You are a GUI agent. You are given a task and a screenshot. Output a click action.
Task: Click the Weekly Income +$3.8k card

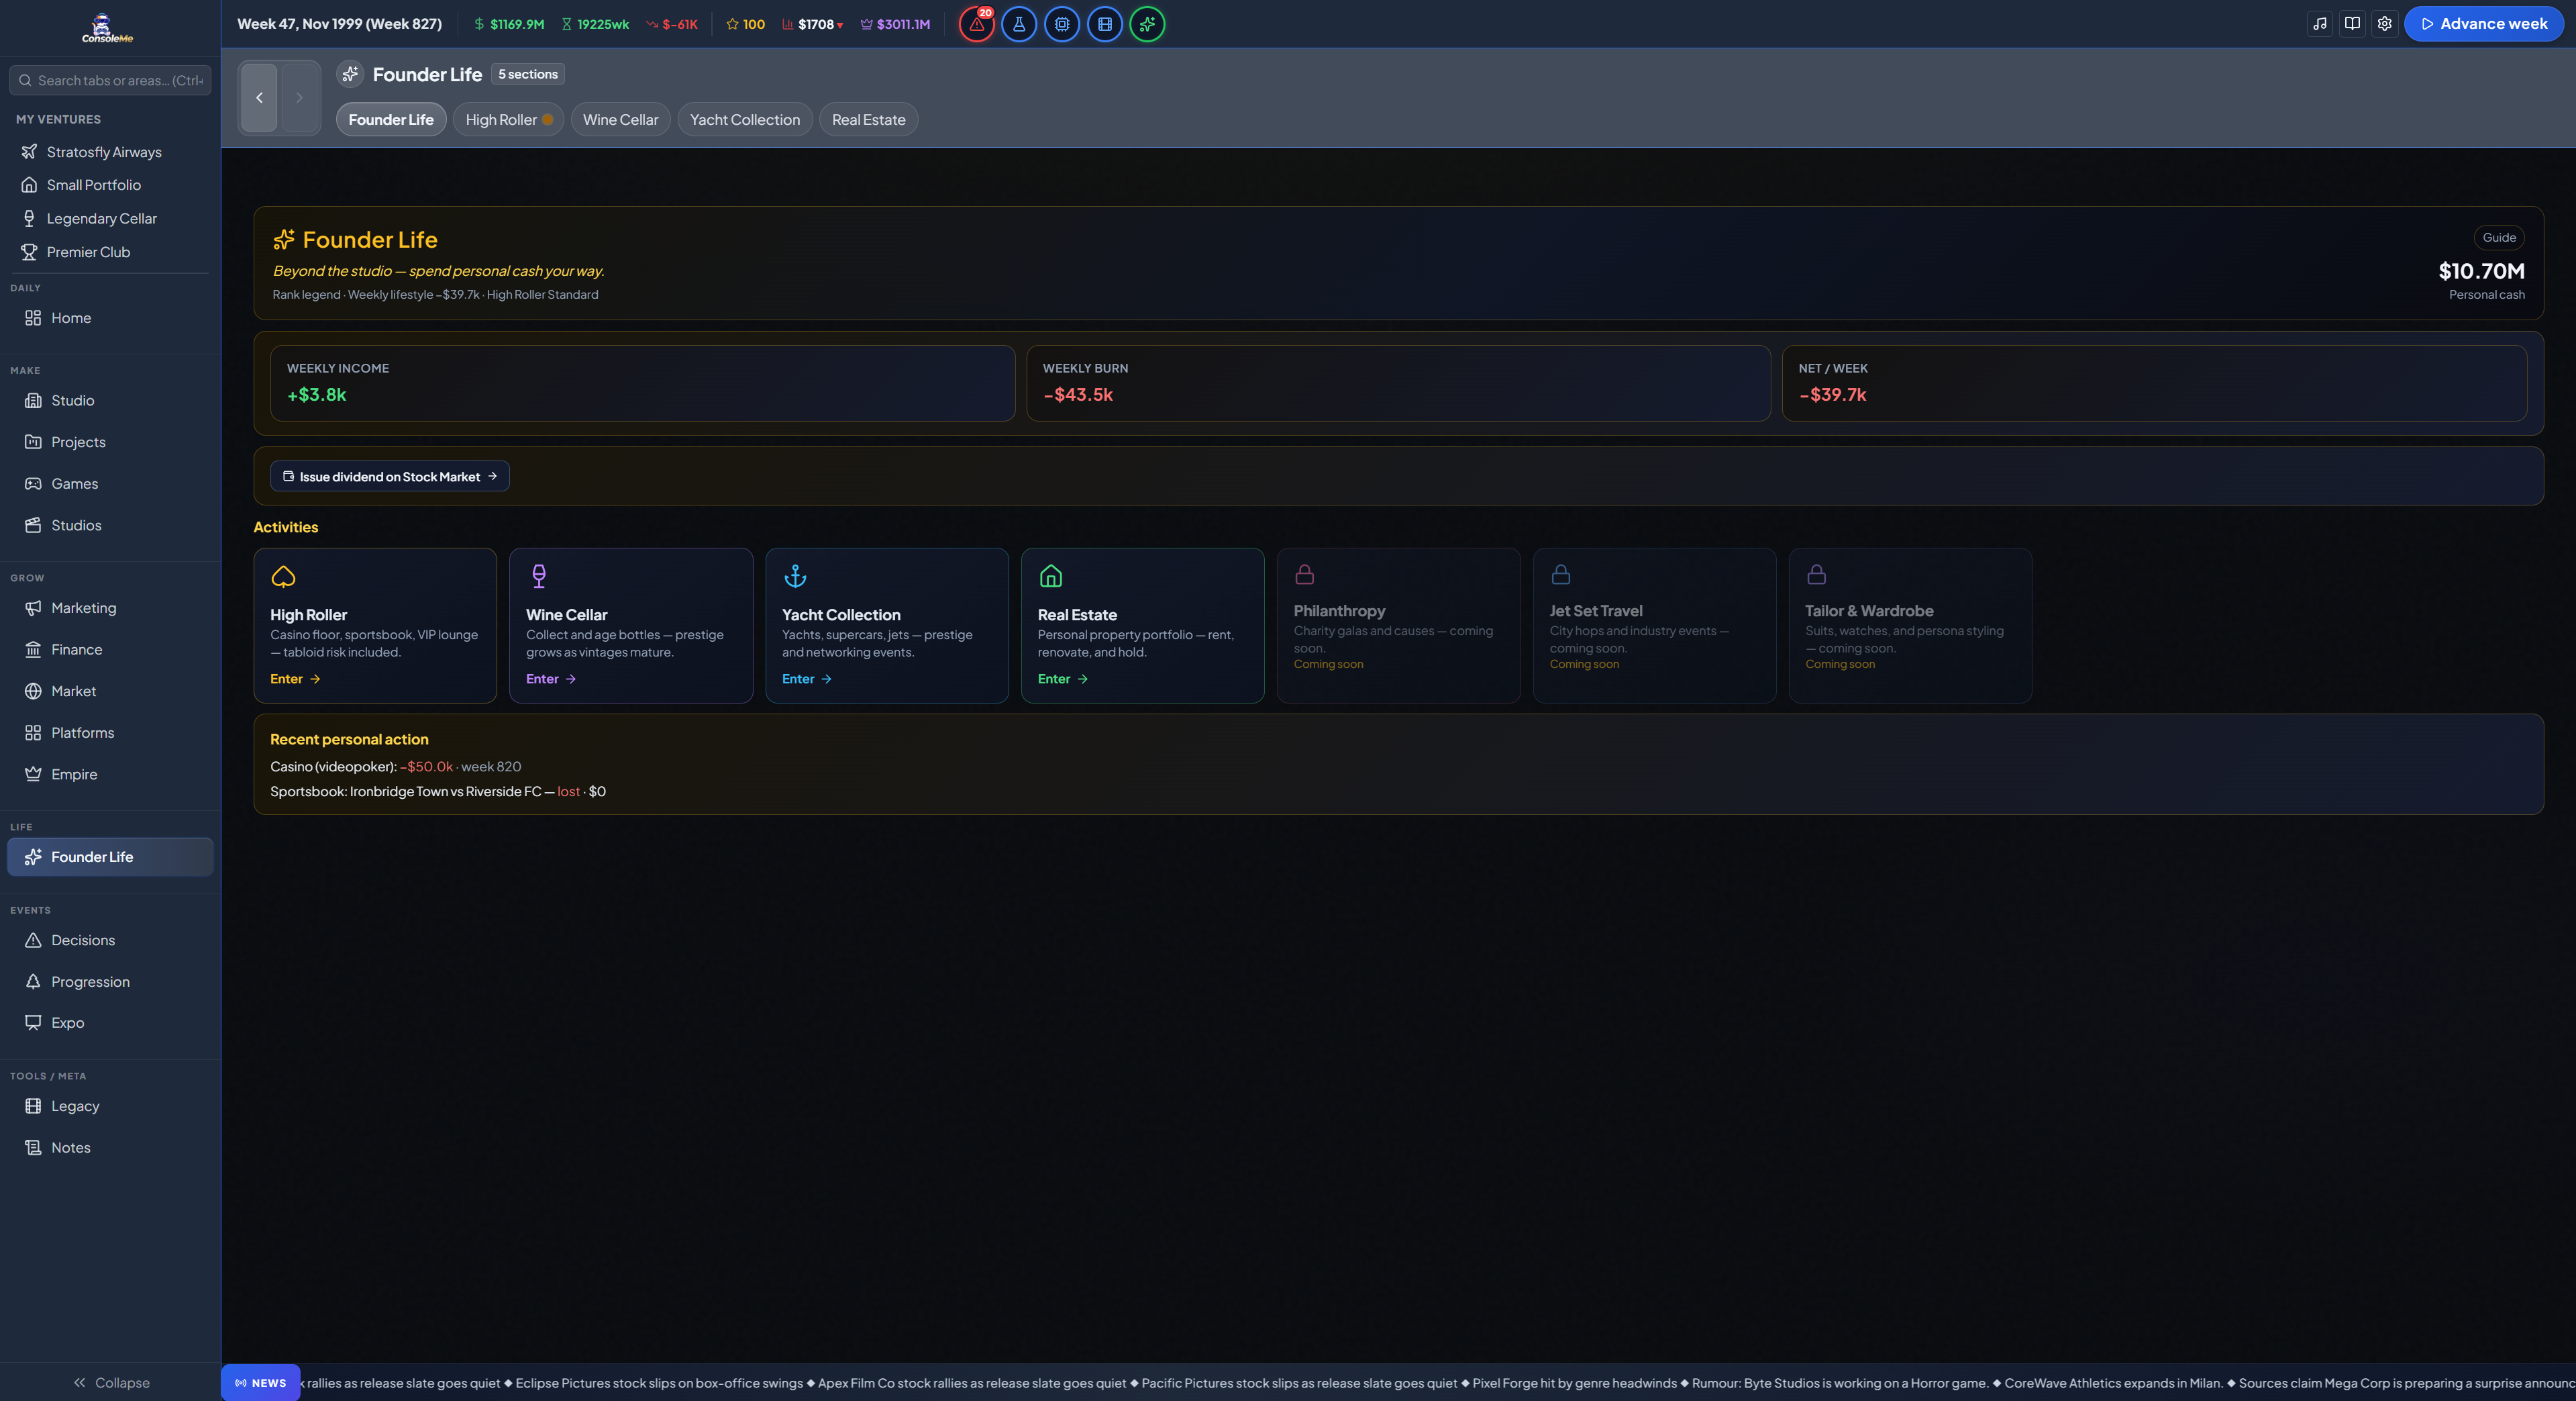(643, 383)
